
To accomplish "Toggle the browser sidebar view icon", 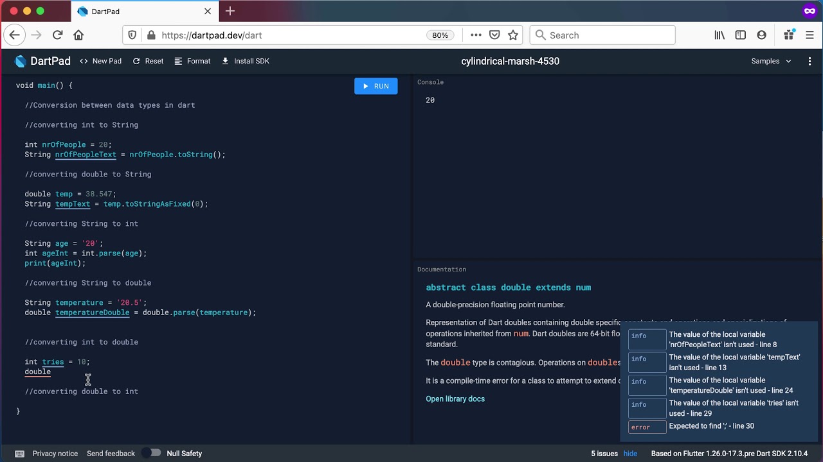I will [x=741, y=35].
